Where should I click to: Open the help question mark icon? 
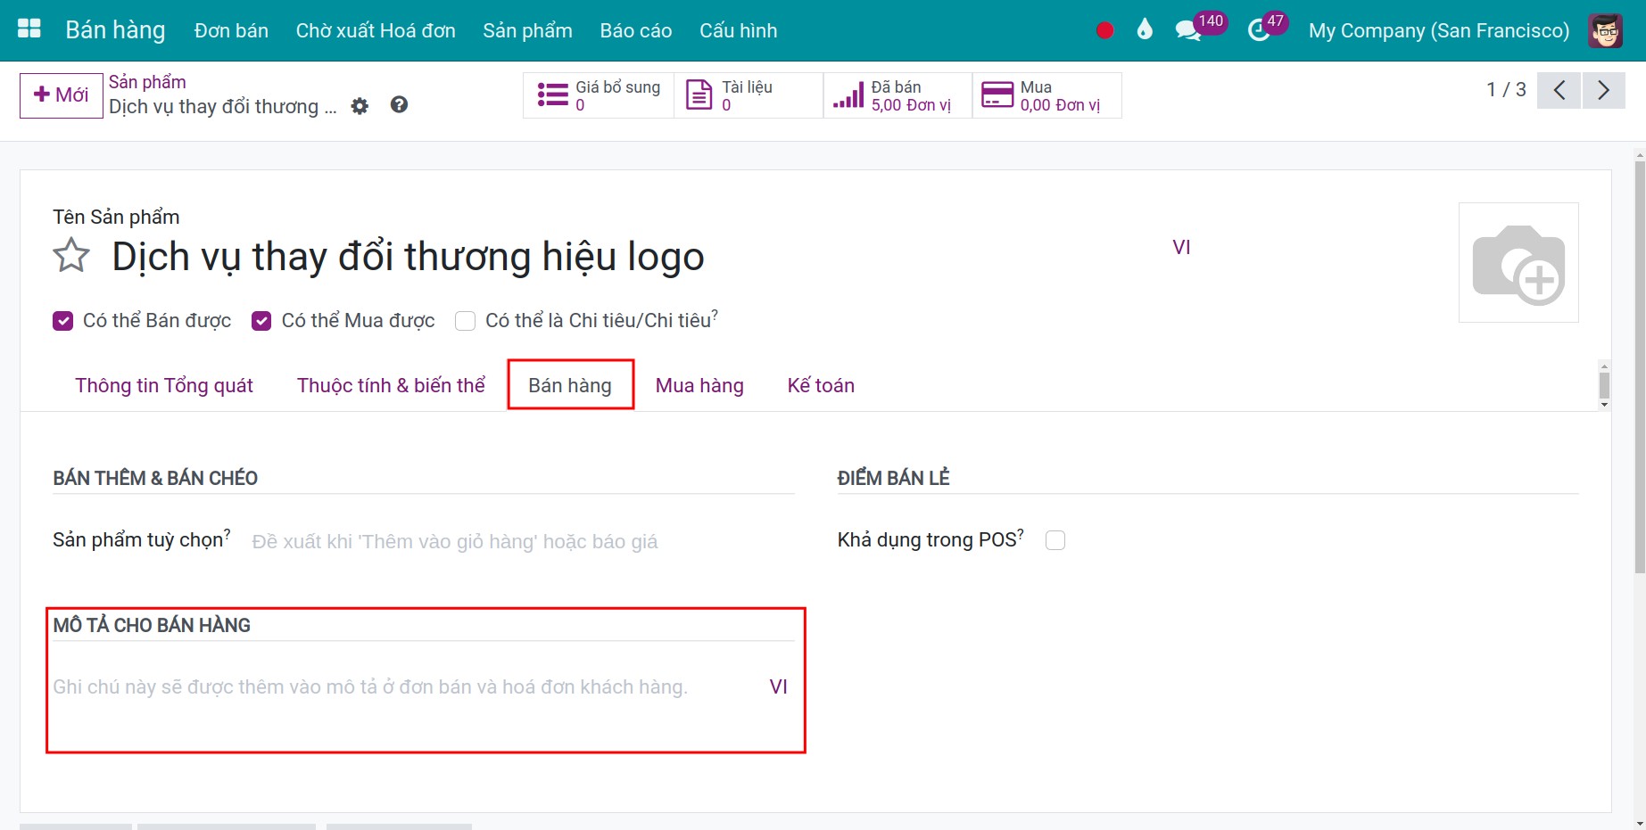point(399,105)
